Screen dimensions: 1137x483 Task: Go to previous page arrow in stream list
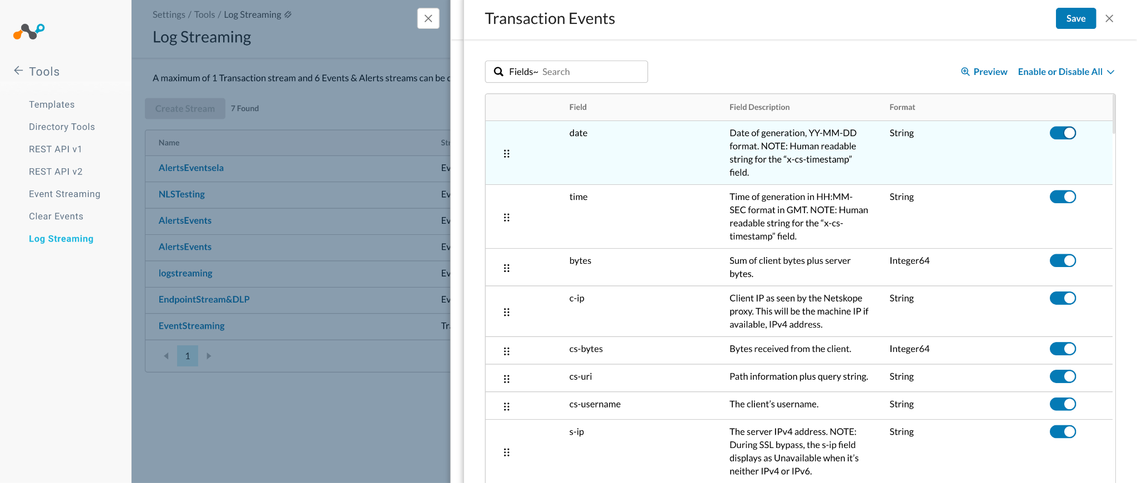point(166,356)
